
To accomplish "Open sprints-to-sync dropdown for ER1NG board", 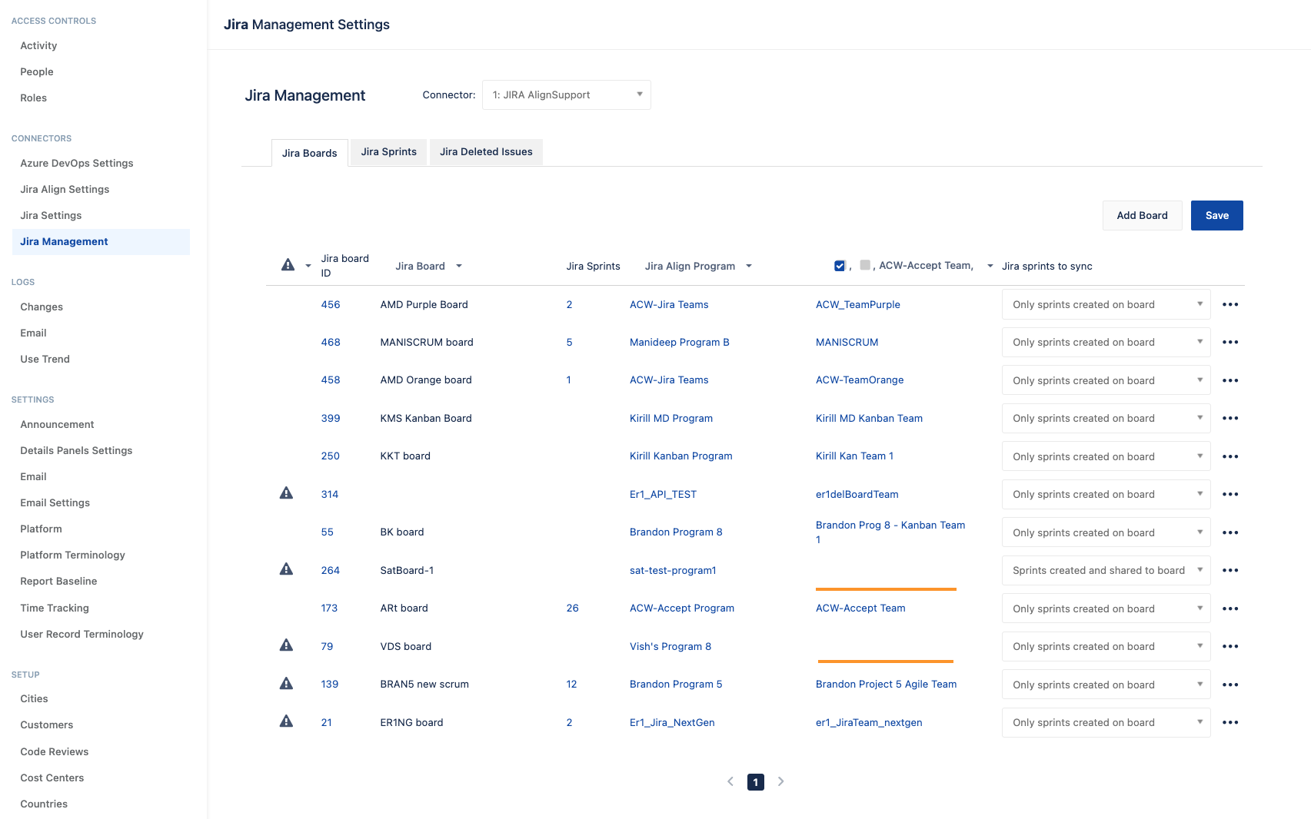I will (x=1106, y=722).
